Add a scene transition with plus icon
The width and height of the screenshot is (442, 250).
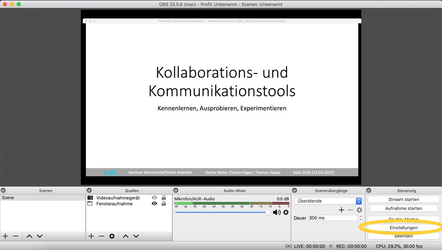(341, 210)
